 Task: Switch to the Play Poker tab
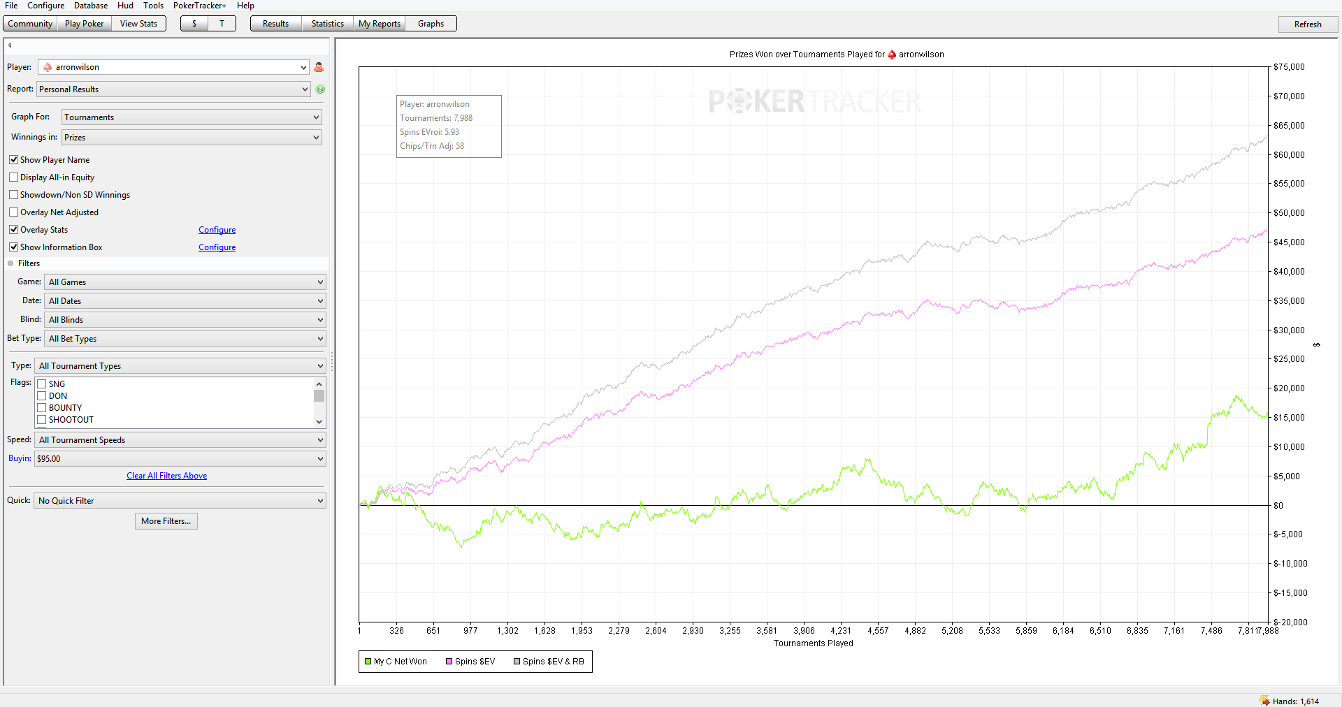coord(84,24)
